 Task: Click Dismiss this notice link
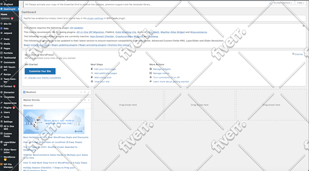click(x=119, y=45)
